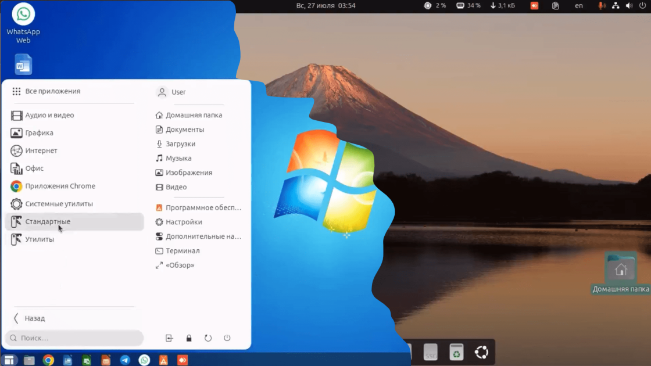Click the volume icon in top panel

[629, 5]
